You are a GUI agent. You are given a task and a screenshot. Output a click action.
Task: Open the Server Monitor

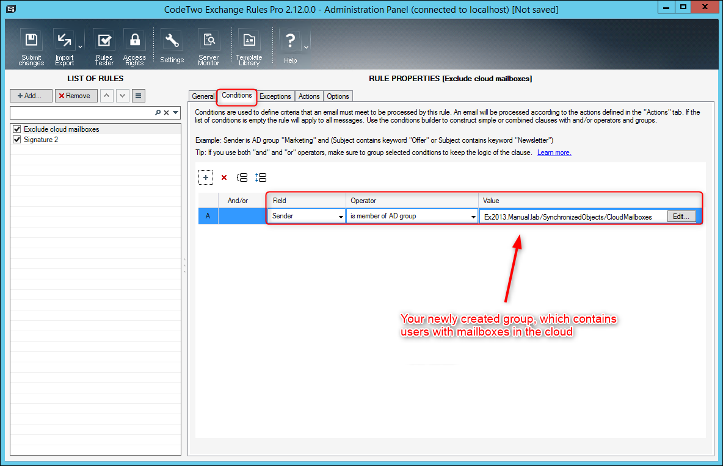(208, 40)
